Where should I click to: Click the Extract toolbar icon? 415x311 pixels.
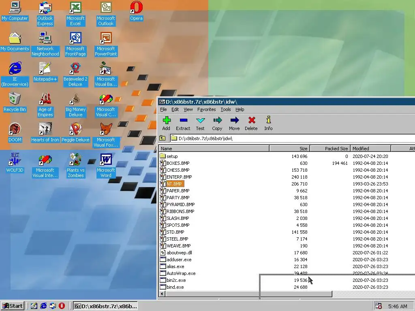(x=183, y=123)
